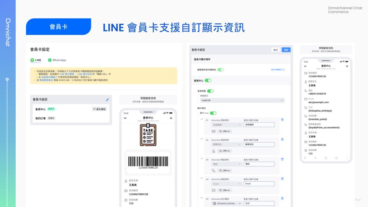Remove row #5 using the trash icon
This screenshot has height=207, width=368.
click(282, 199)
